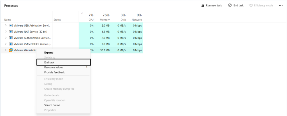Open the three-dot more options menu
Viewport: 287px width, 116px height.
click(x=281, y=6)
